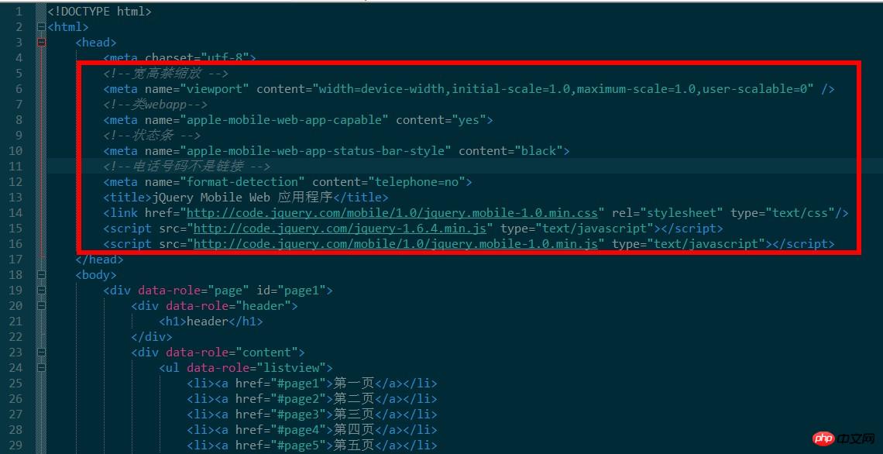Click the meta charset="utf-8" tag
Viewport: 883px width, 454px height.
tap(180, 57)
